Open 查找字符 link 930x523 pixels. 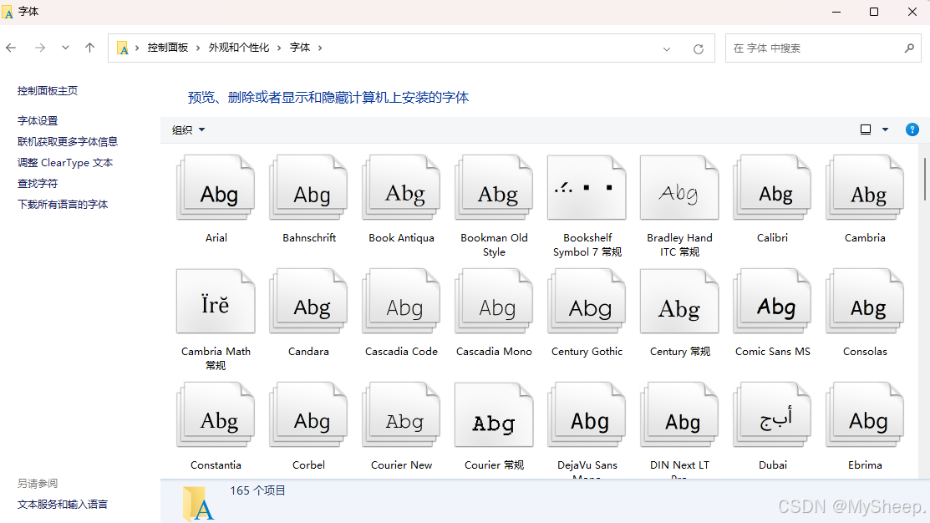coord(38,184)
